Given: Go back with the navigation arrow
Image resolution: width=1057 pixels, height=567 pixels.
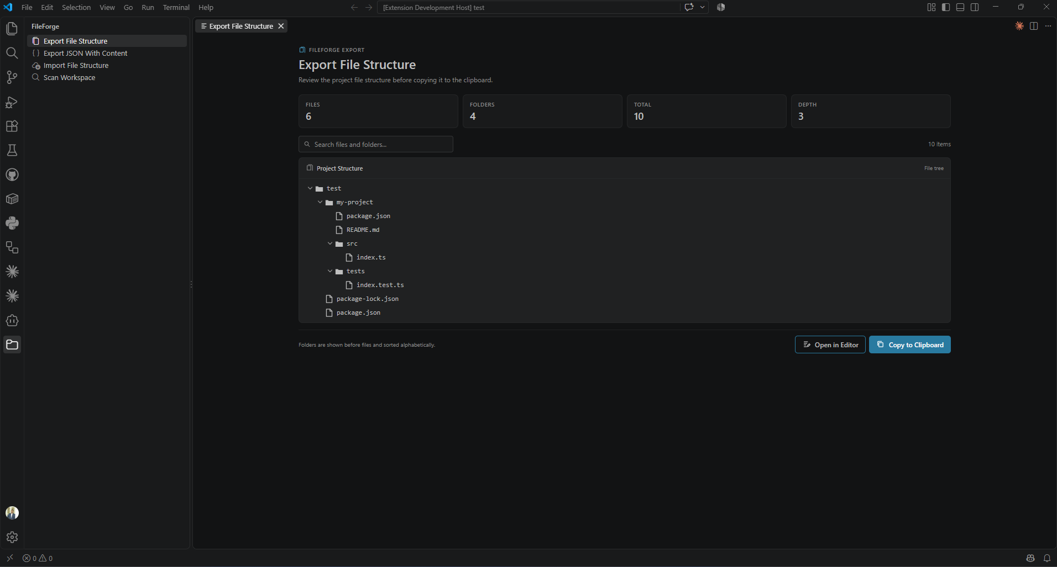Looking at the screenshot, I should (x=354, y=7).
